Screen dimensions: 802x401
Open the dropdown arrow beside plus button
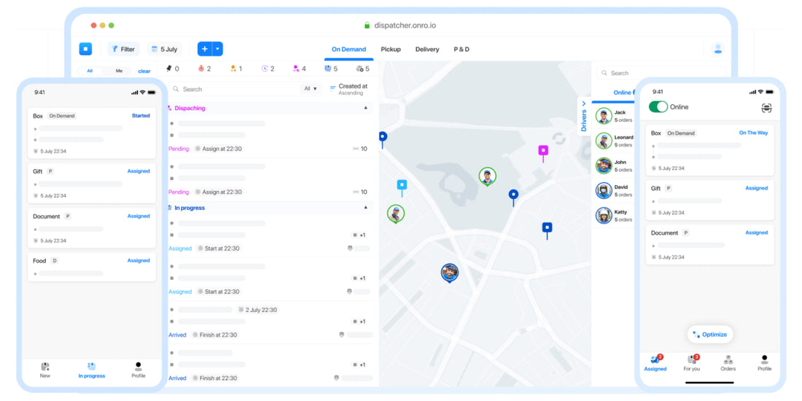point(217,49)
